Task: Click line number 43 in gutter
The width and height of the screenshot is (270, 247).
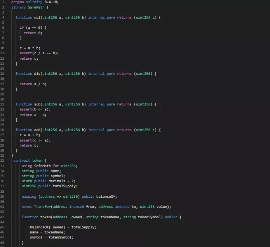Action: (2, 217)
